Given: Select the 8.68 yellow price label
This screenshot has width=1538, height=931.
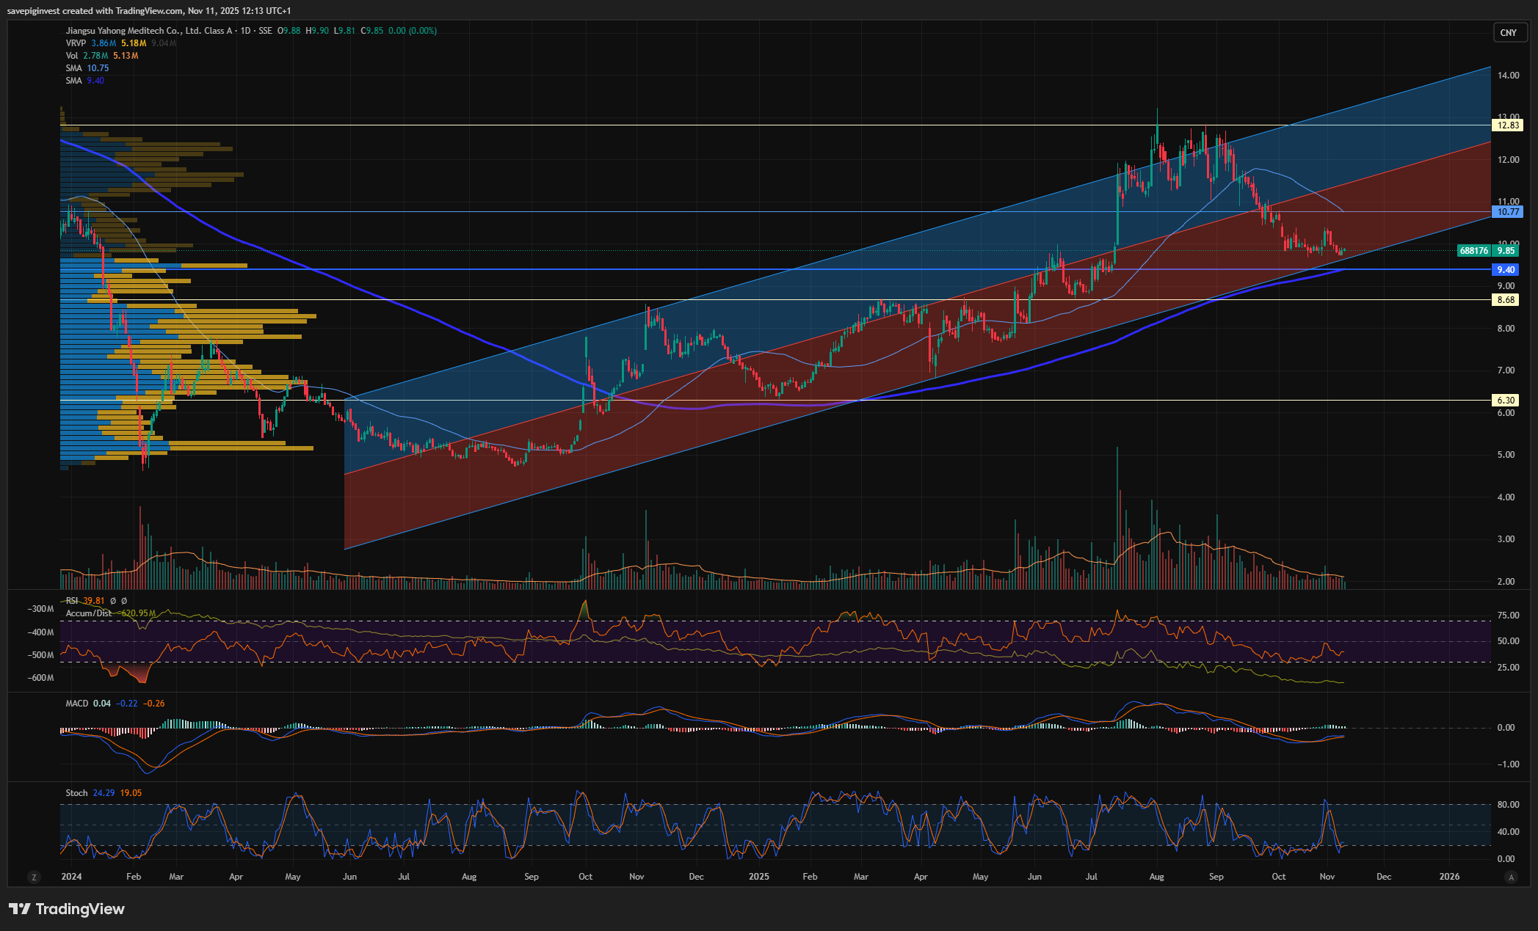Looking at the screenshot, I should point(1506,300).
